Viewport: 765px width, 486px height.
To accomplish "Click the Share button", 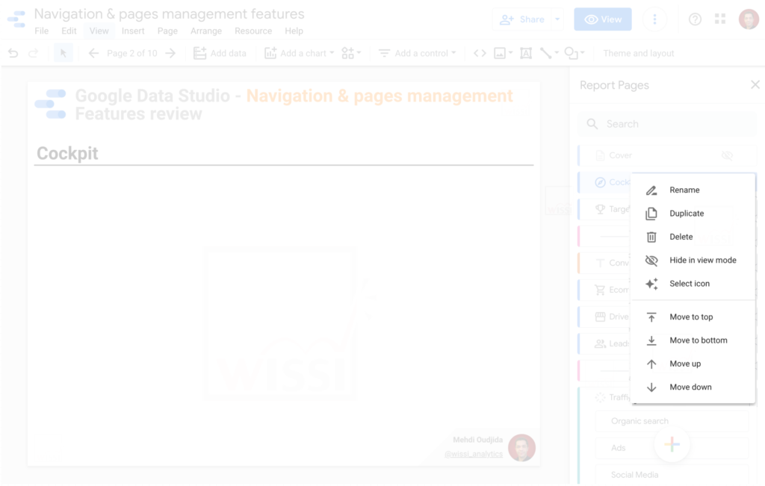I will click(x=521, y=19).
